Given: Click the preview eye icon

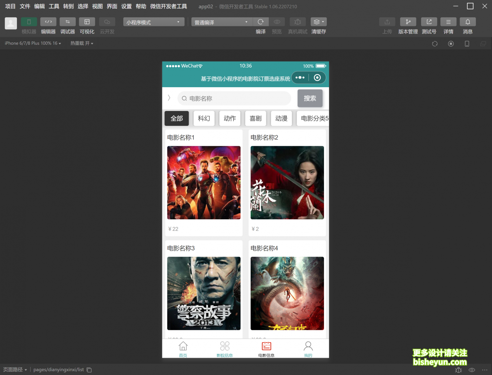Looking at the screenshot, I should (277, 22).
